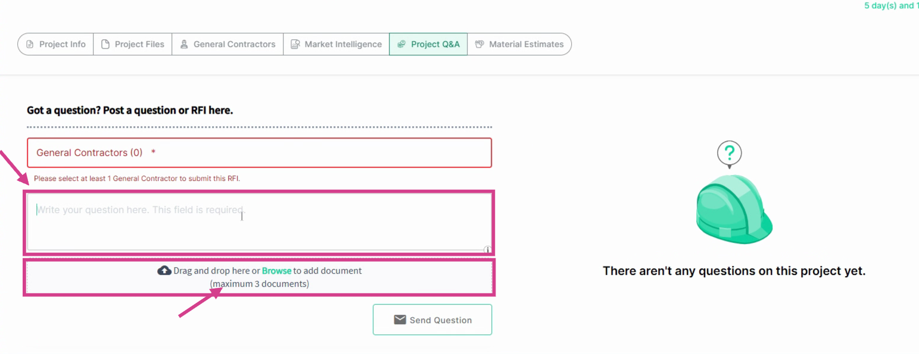
Task: Go to the Material Estimates tab
Action: click(519, 44)
